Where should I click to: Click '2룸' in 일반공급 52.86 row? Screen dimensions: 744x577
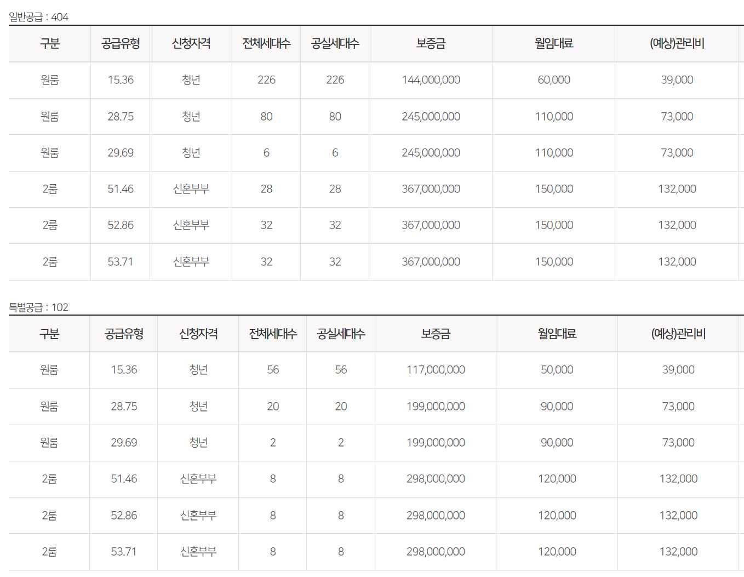(50, 225)
